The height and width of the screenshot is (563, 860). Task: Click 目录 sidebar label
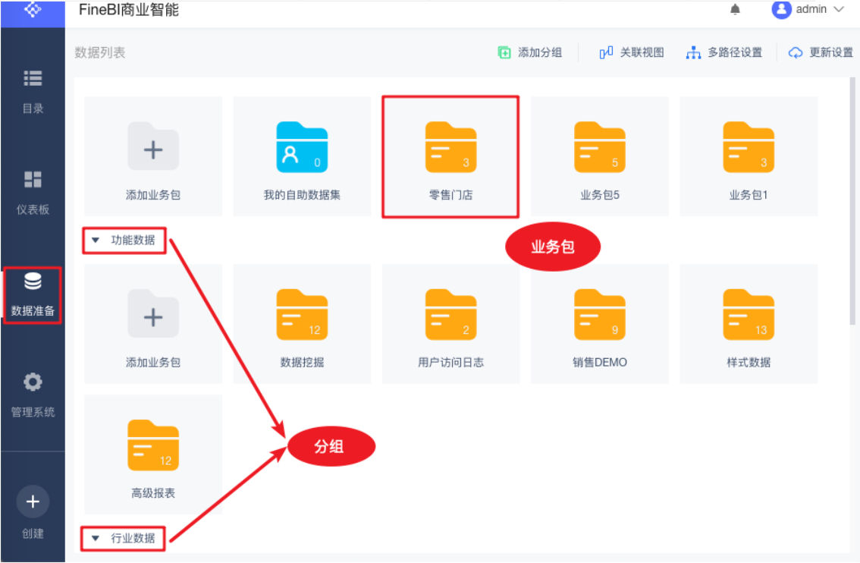pos(33,109)
